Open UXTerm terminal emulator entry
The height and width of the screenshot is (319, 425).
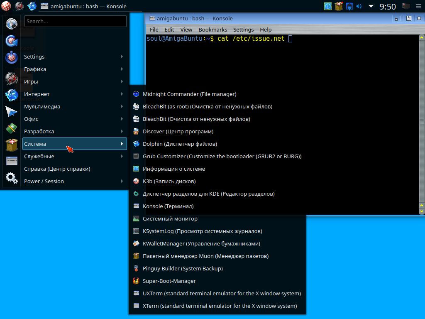tap(217, 294)
